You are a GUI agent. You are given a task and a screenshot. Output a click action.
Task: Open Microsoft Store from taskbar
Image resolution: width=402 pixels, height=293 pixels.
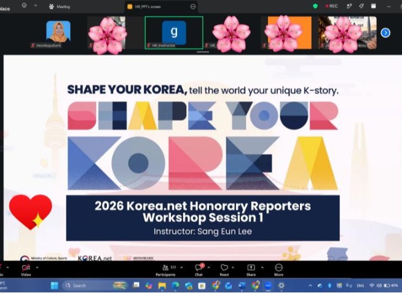202,286
